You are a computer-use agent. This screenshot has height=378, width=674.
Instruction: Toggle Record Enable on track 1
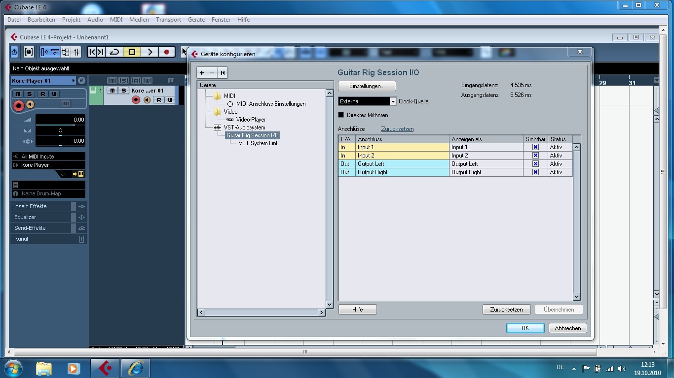[x=136, y=100]
